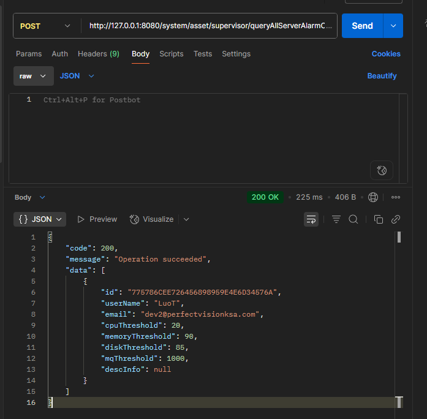427x419 pixels.
Task: Switch to the Scripts tab
Action: pos(171,54)
